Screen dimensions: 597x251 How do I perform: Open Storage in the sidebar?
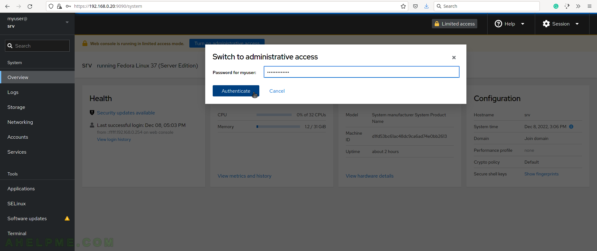coord(37,107)
